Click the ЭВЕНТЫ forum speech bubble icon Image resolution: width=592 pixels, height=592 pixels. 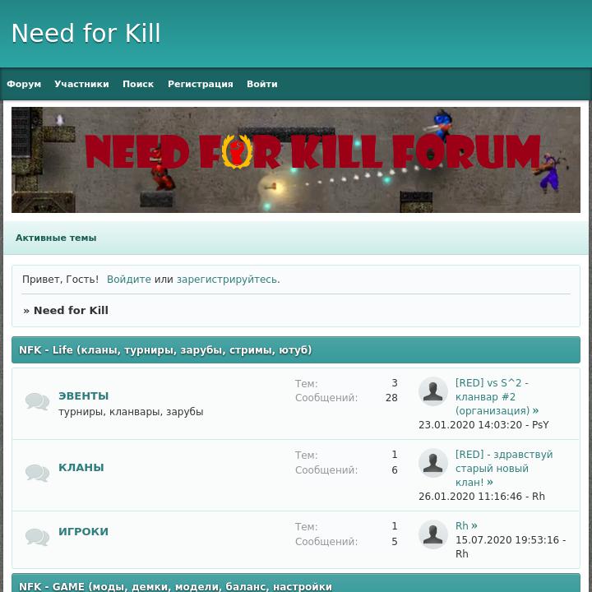[x=37, y=402]
